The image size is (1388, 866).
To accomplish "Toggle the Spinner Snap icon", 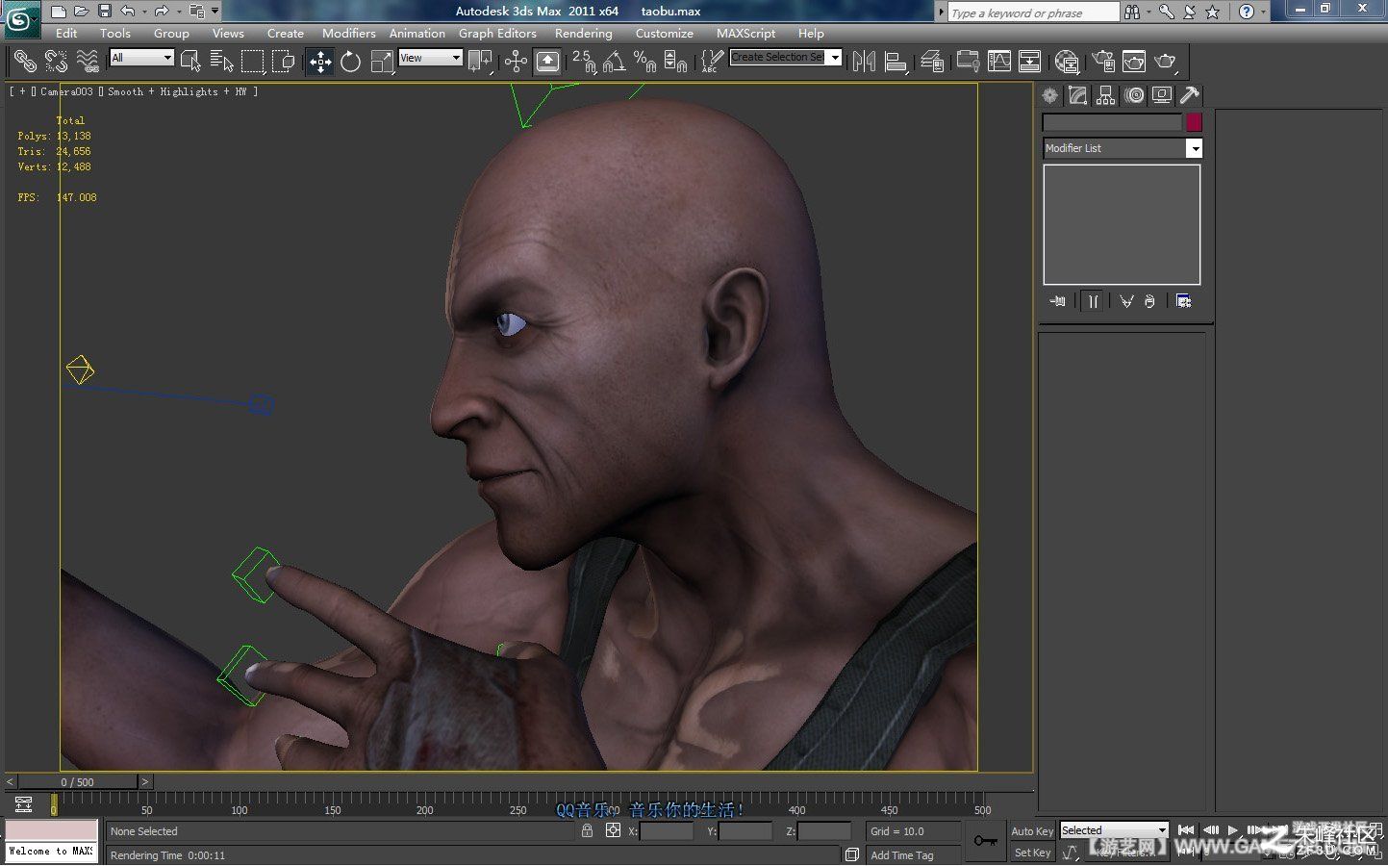I will (675, 62).
